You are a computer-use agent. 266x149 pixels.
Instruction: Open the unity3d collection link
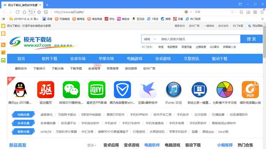tap(46, 132)
